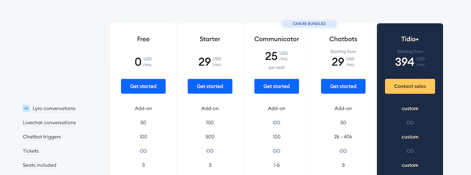This screenshot has width=471, height=175.
Task: Click Get started under Communicator plan
Action: [x=276, y=86]
